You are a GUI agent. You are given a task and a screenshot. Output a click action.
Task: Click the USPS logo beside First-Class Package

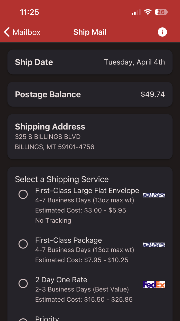[154, 245]
